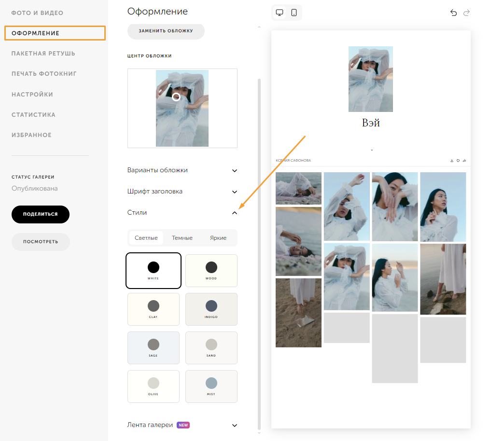Switch preview to mobile view
Viewport: 490px width, 441px height.
click(x=294, y=13)
